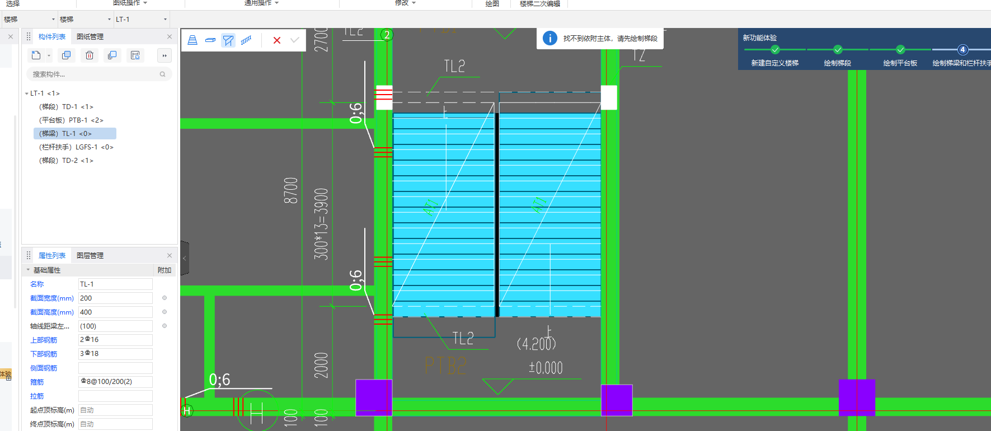Click the 箍筋 property name link
The image size is (991, 431).
(37, 382)
